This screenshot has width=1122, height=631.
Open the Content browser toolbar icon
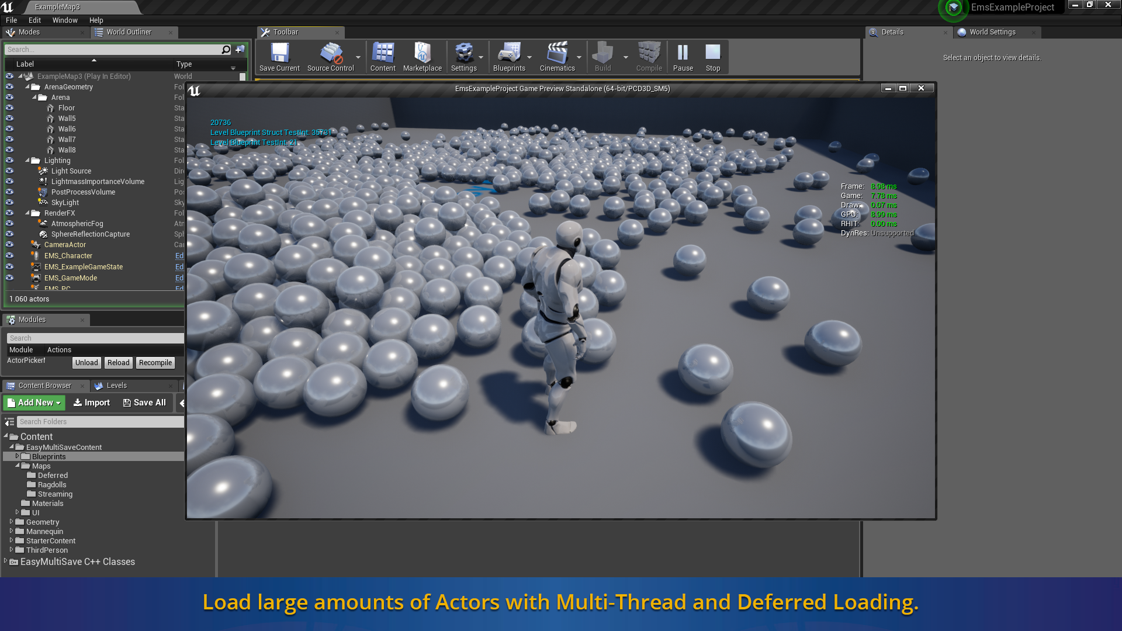point(383,57)
